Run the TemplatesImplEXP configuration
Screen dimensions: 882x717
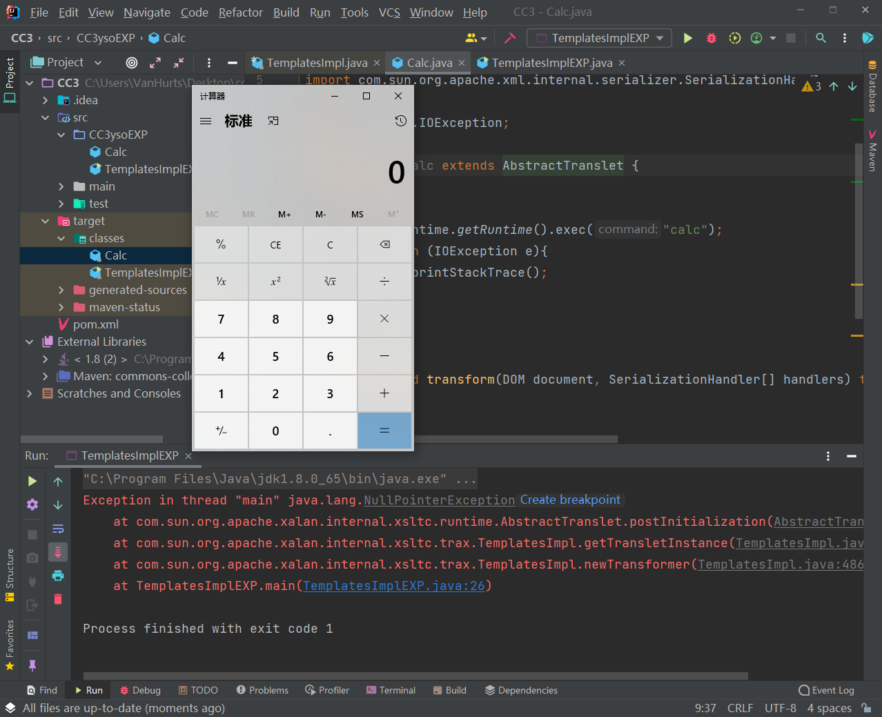click(687, 38)
